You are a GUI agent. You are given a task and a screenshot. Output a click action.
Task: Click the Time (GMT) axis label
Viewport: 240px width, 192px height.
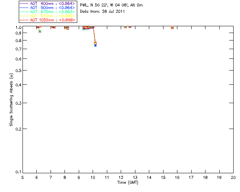[128, 183]
